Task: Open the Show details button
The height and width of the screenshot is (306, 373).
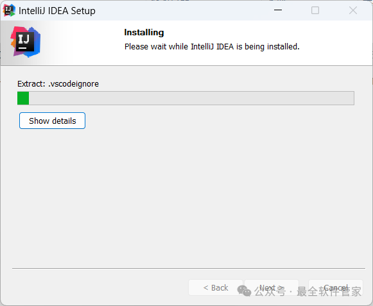Action: pos(53,121)
